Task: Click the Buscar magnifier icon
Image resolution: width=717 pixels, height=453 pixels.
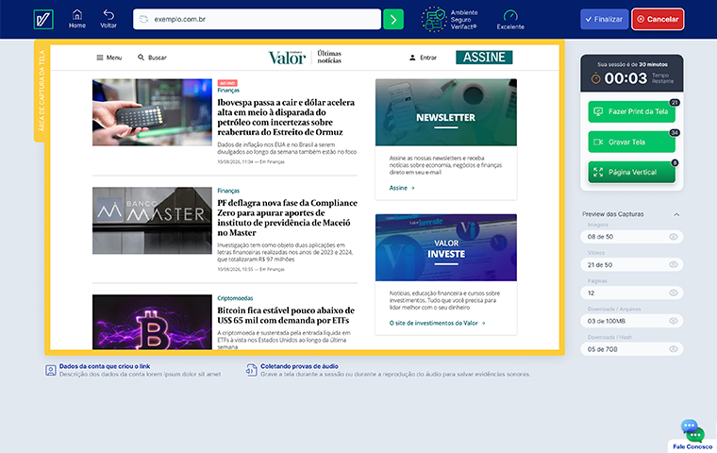Action: pyautogui.click(x=141, y=58)
